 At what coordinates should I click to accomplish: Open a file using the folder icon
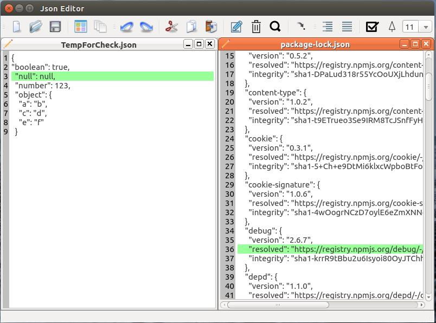(36, 27)
